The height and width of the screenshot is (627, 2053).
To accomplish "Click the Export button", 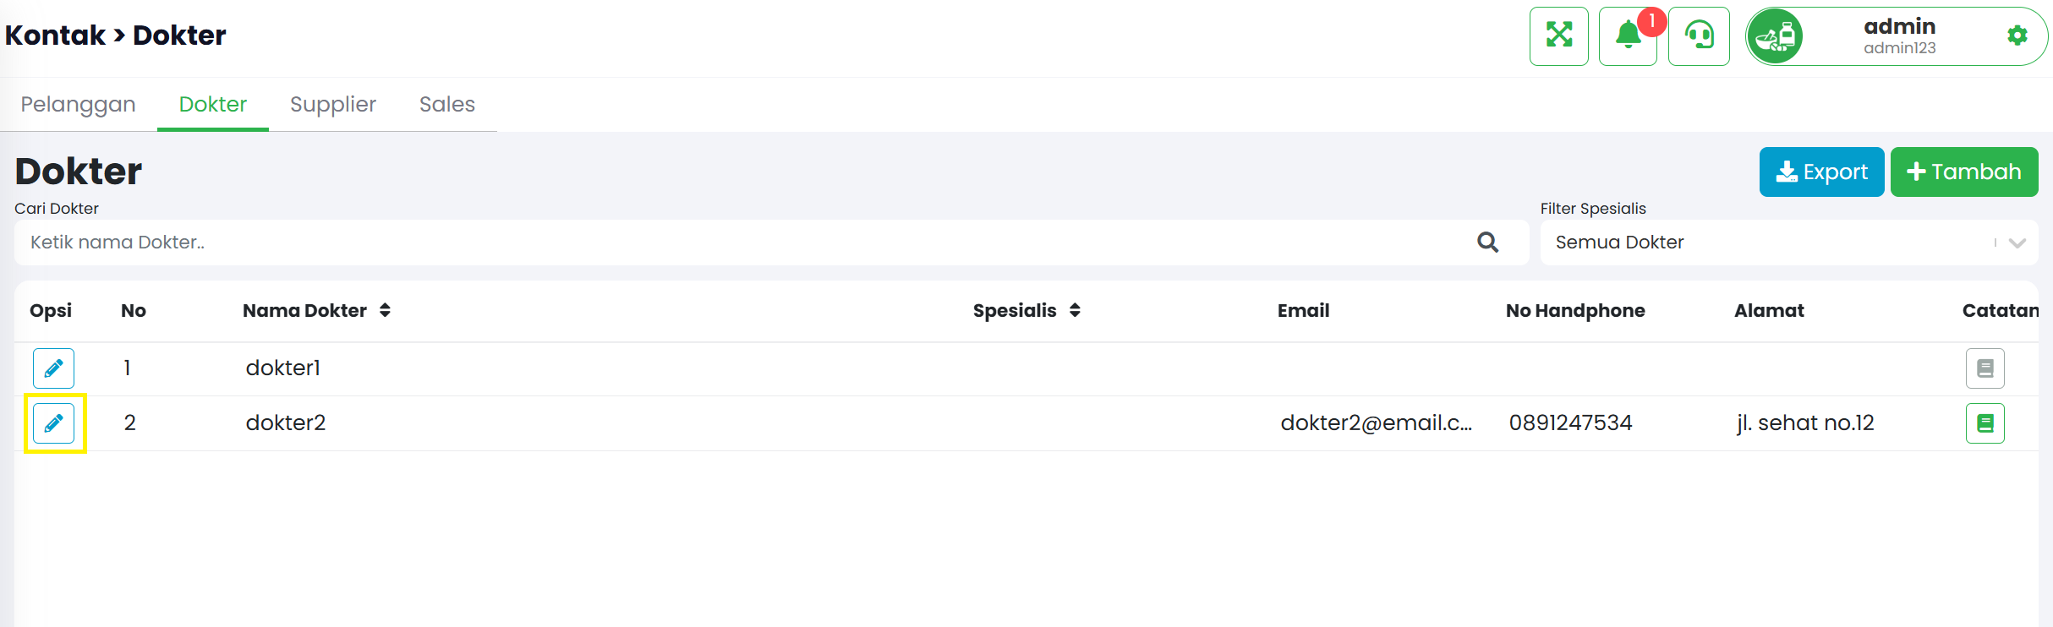I will click(1821, 172).
